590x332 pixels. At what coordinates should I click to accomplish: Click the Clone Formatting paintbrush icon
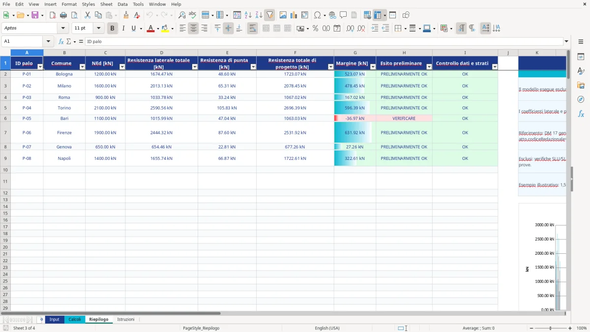click(x=126, y=15)
